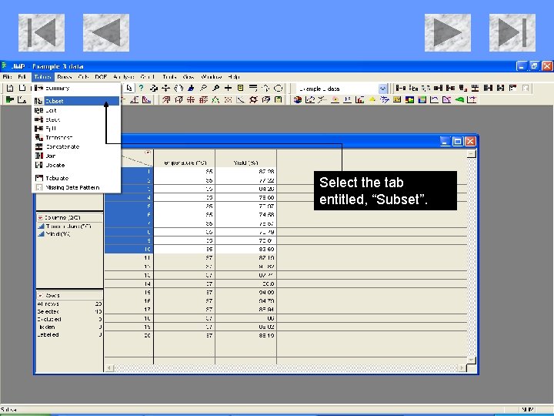This screenshot has height=416, width=554.
Task: Click the green surface plot icon
Action: coord(459,99)
